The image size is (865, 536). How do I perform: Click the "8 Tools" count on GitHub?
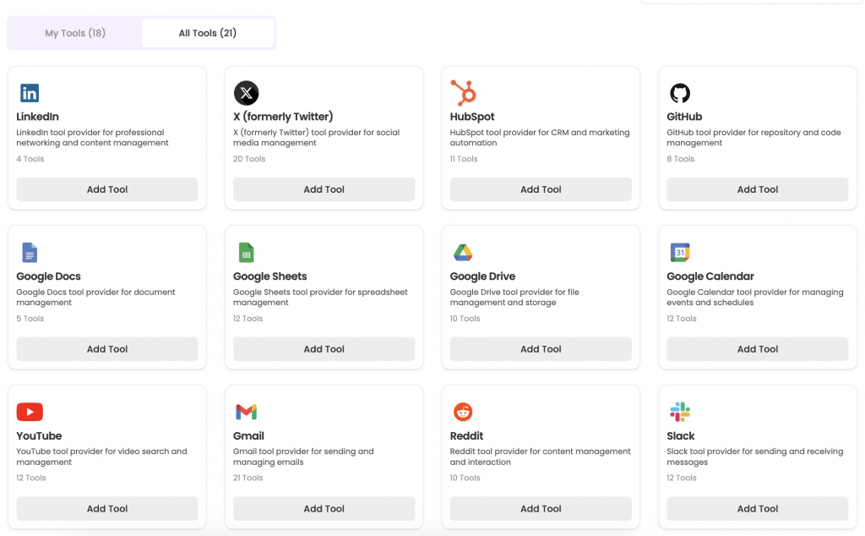(x=681, y=159)
